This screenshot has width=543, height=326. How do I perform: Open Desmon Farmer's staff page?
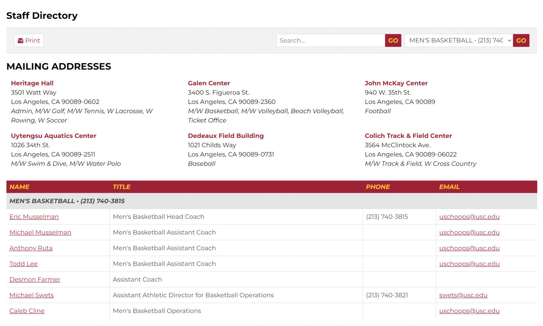35,279
